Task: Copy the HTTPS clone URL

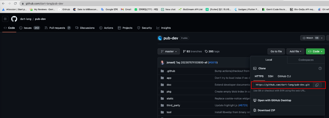Action: click(x=317, y=85)
